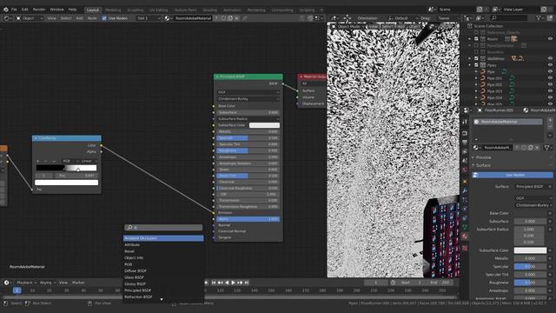Adjust the Specular slider in Principled BSDF node
Image resolution: width=556 pixels, height=313 pixels.
pos(248,137)
